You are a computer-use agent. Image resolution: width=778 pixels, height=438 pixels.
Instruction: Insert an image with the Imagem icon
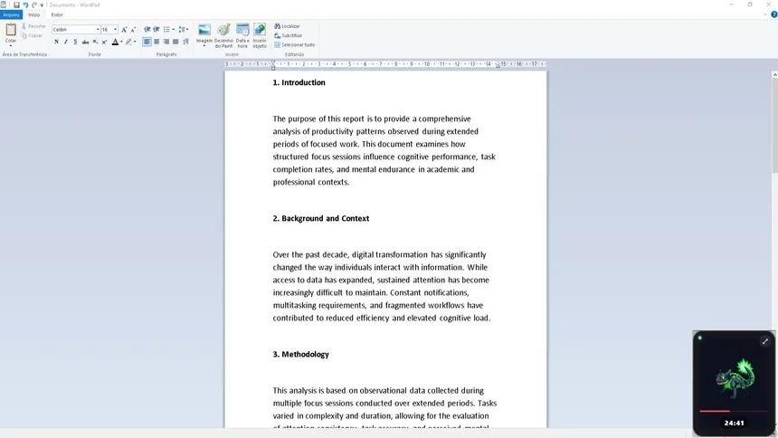tap(204, 31)
